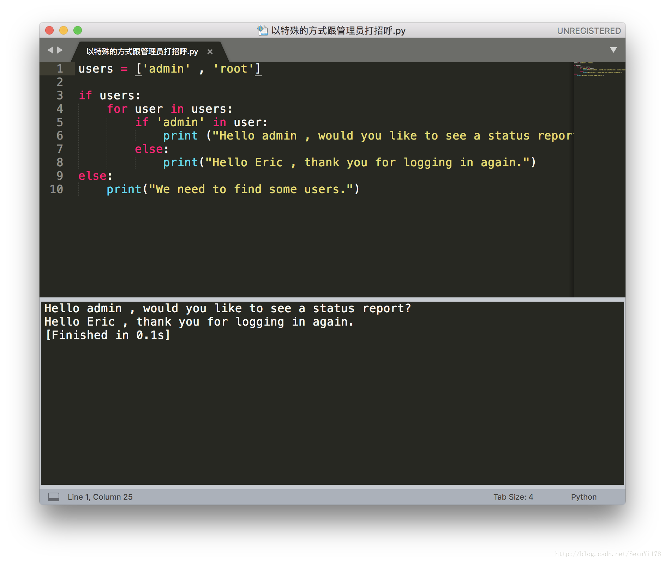Click '[Finished in 0.1s]' output text
This screenshot has height=561, width=665.
tap(108, 335)
